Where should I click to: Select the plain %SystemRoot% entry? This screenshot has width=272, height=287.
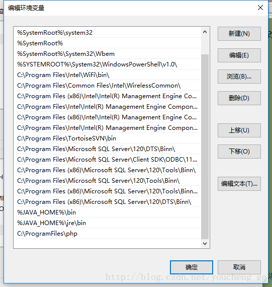(x=107, y=43)
